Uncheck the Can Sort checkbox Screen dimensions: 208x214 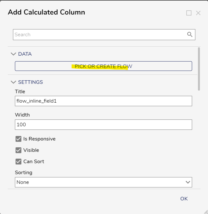pos(18,162)
